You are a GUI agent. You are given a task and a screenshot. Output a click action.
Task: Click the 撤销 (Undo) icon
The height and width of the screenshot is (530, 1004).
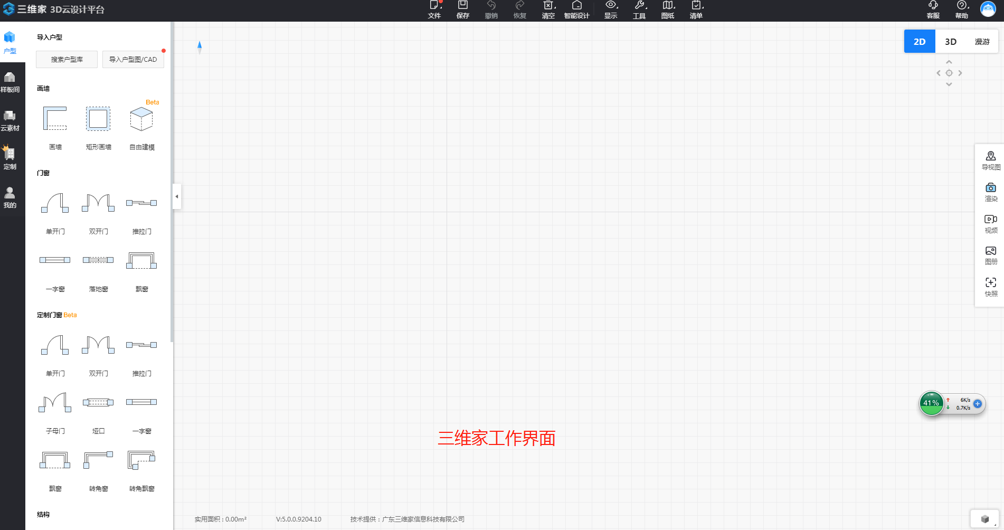(491, 10)
